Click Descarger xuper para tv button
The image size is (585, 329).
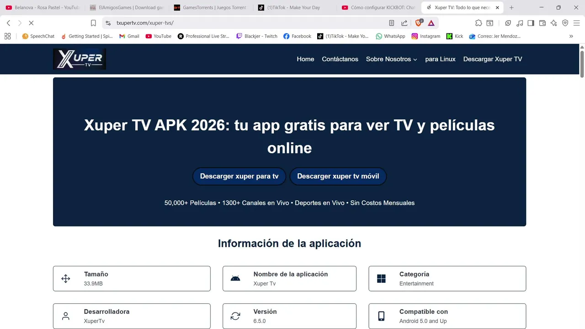tap(239, 176)
